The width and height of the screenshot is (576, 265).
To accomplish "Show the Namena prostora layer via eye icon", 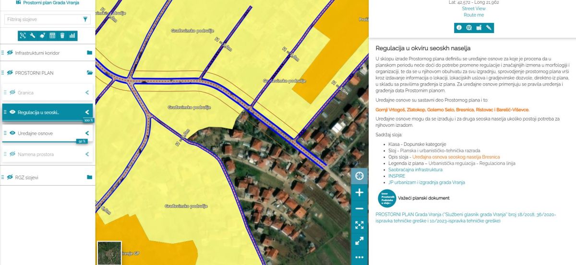I will pos(12,155).
